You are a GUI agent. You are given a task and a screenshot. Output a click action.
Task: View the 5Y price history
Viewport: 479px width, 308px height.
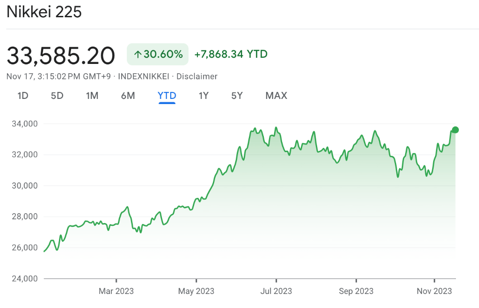tap(237, 96)
